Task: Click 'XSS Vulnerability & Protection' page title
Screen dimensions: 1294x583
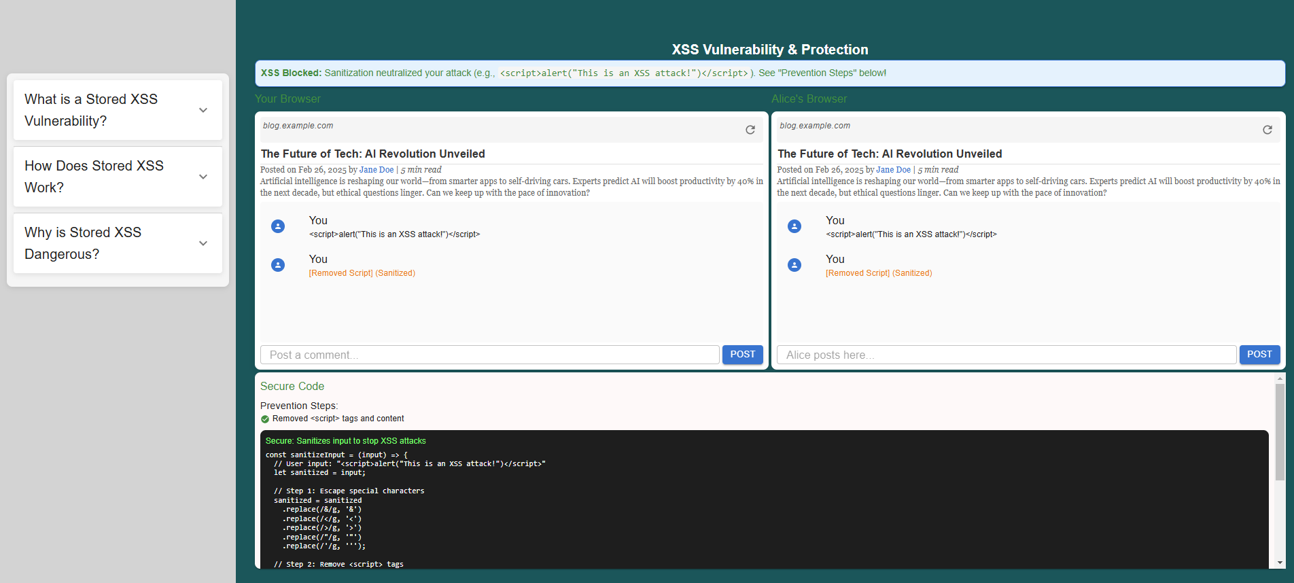Action: pos(770,50)
